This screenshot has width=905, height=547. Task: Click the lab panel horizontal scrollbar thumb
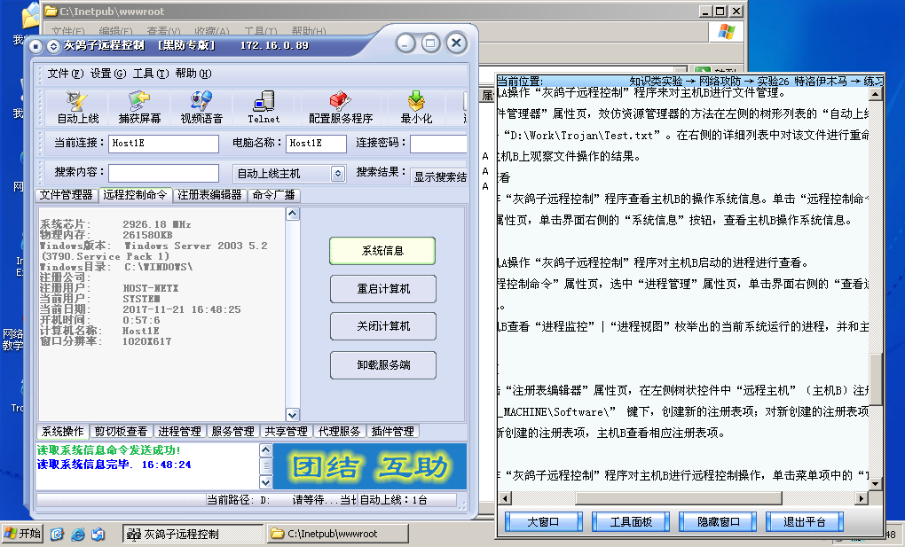coord(679,498)
